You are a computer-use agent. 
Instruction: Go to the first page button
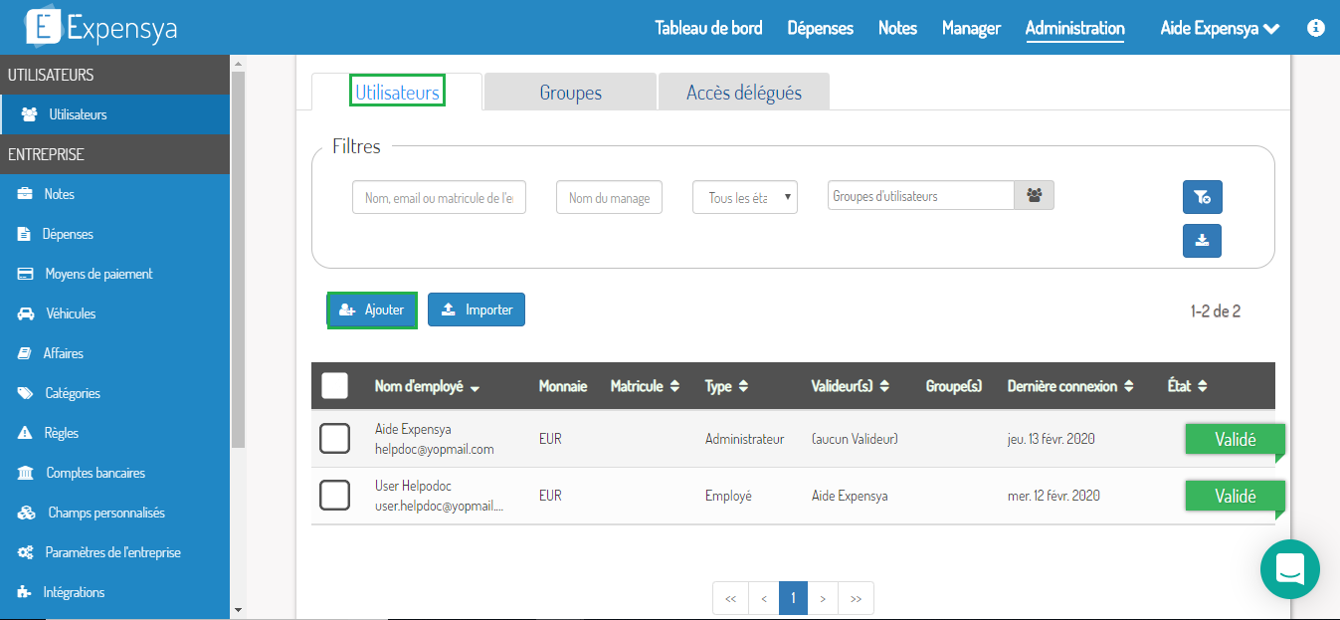click(x=730, y=598)
